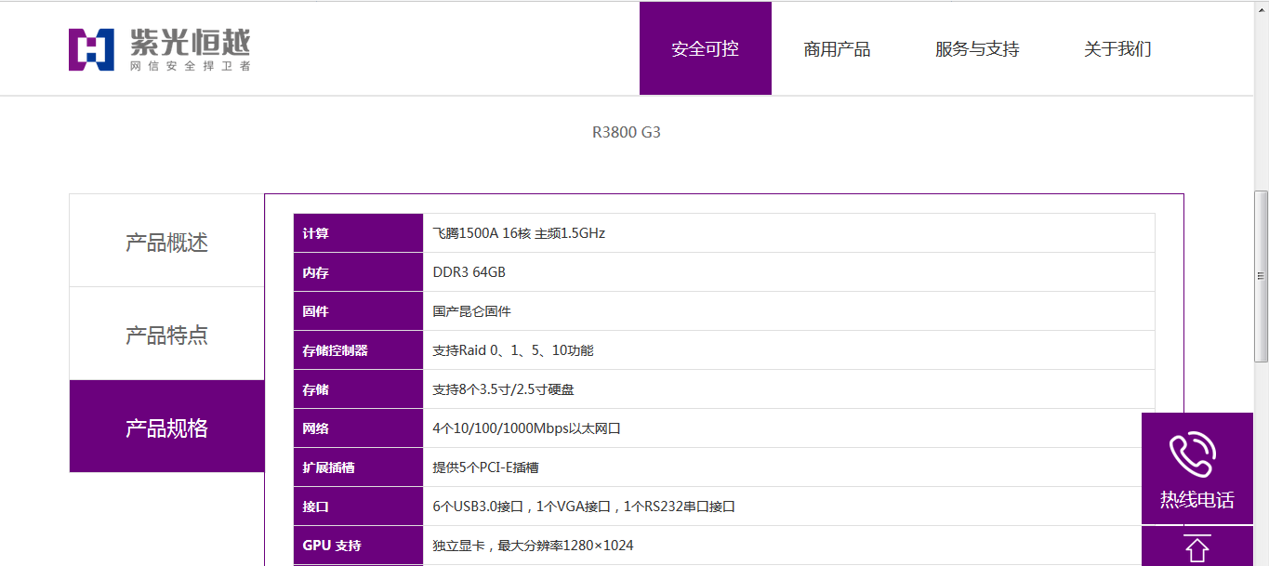This screenshot has height=566, width=1269.
Task: Click the 热线电话 button label
Action: (1197, 500)
